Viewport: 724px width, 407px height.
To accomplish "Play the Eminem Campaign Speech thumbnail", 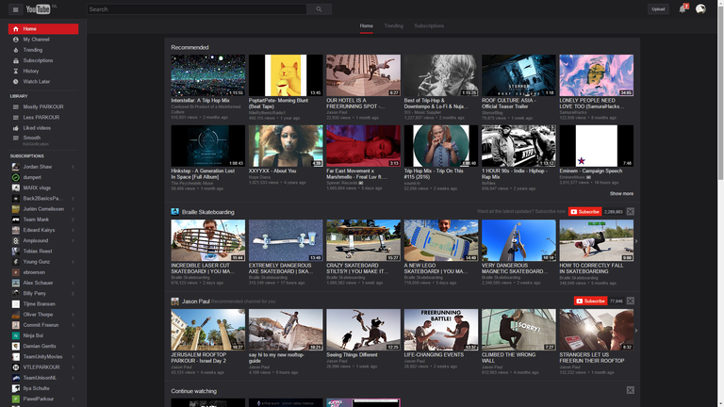I will [596, 146].
